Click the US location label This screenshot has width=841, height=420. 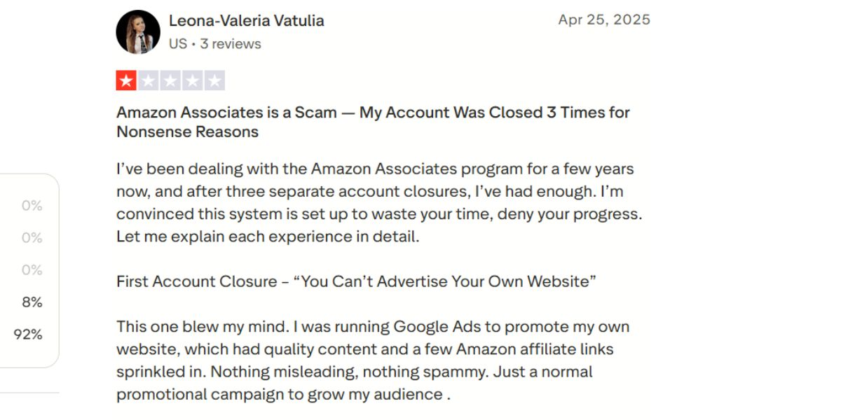[176, 43]
